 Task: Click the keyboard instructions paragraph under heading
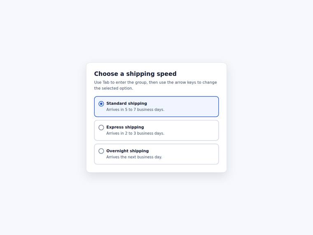(x=156, y=85)
